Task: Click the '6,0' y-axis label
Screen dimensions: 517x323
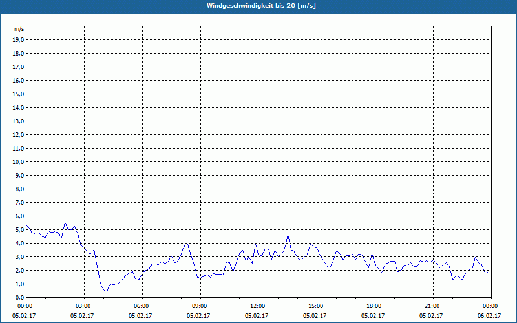Action: coord(19,216)
